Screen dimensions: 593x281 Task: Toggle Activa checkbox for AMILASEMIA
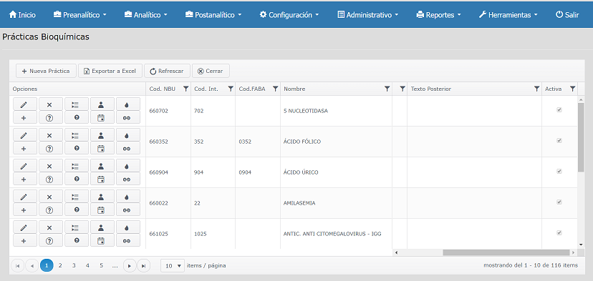point(559,202)
